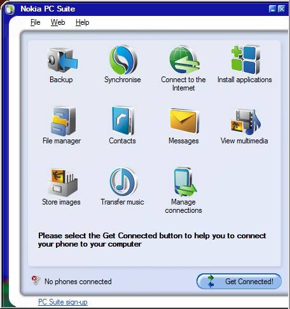Viewport: 290px width, 309px height.
Task: Click the Get Connected! button
Action: 239,282
